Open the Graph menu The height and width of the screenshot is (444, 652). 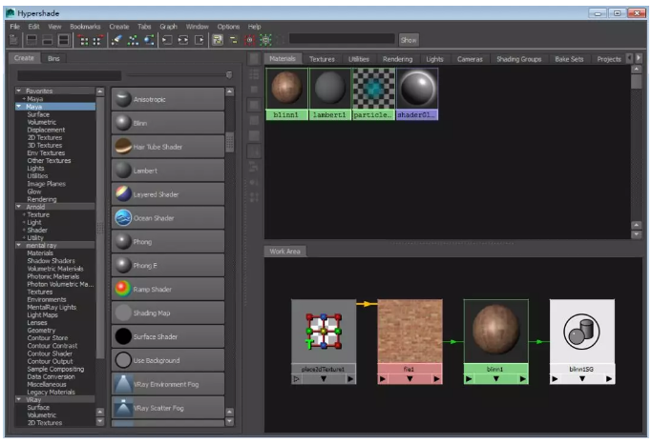tap(168, 27)
